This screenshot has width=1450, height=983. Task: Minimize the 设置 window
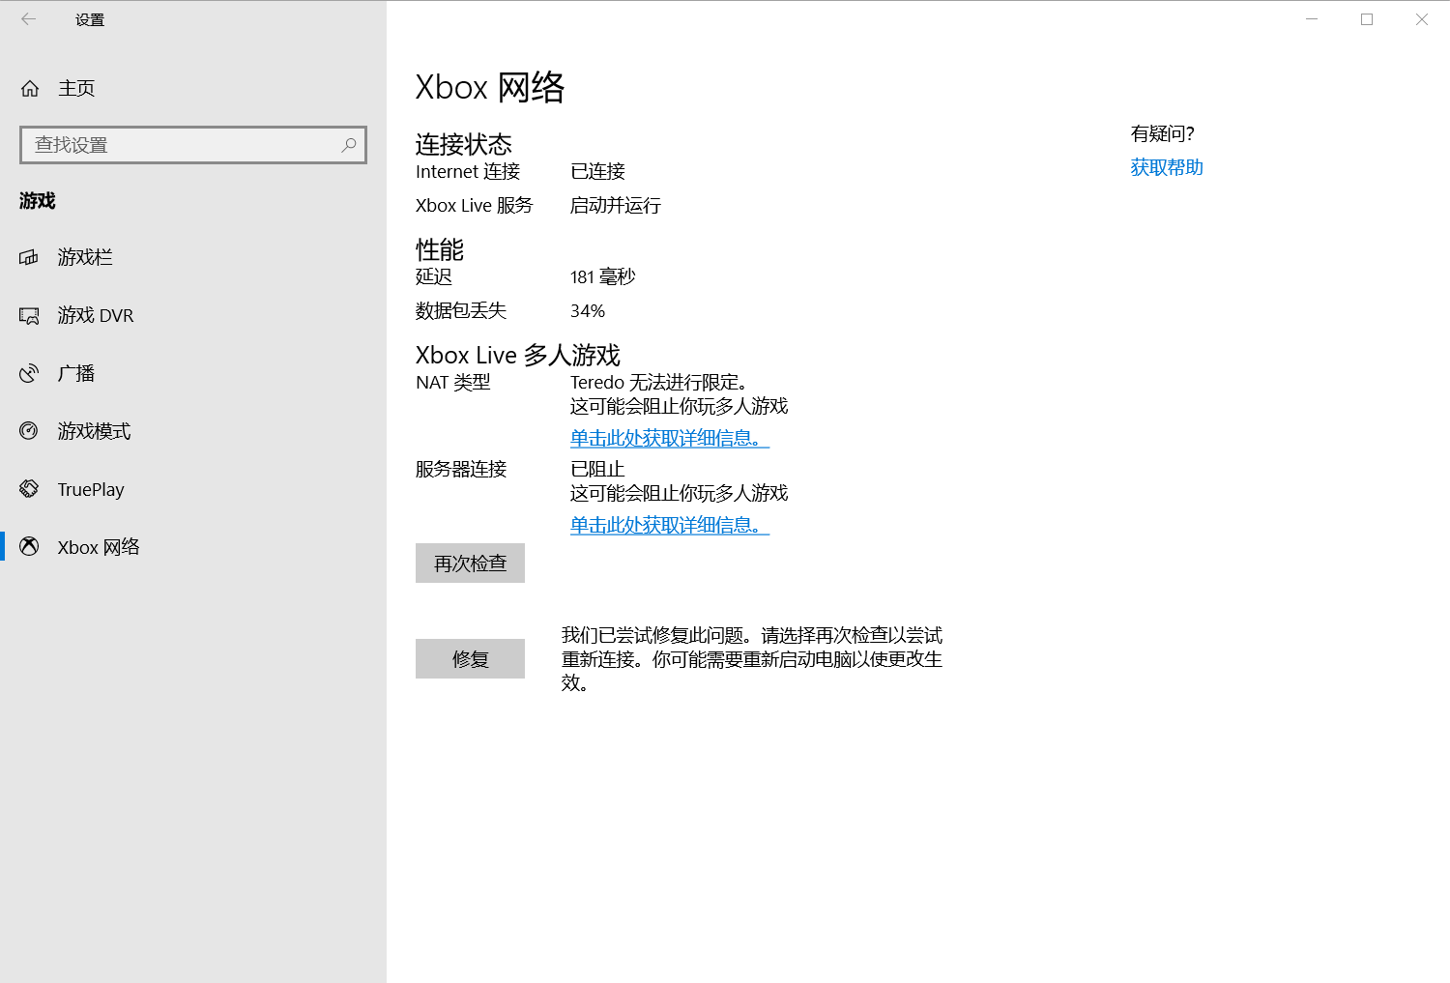[1312, 19]
